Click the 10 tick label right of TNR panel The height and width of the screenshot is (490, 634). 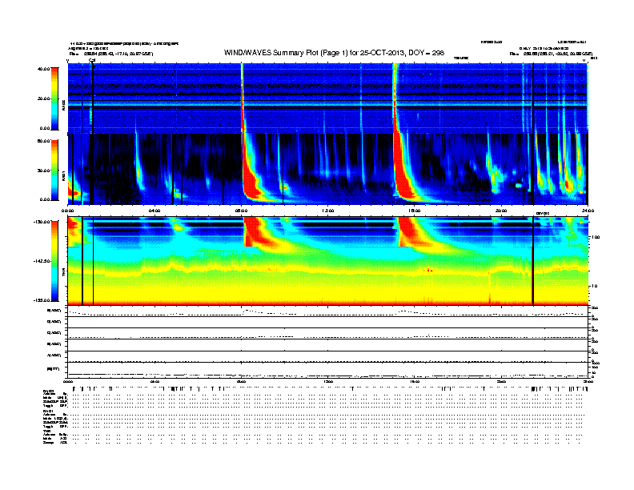coord(594,287)
